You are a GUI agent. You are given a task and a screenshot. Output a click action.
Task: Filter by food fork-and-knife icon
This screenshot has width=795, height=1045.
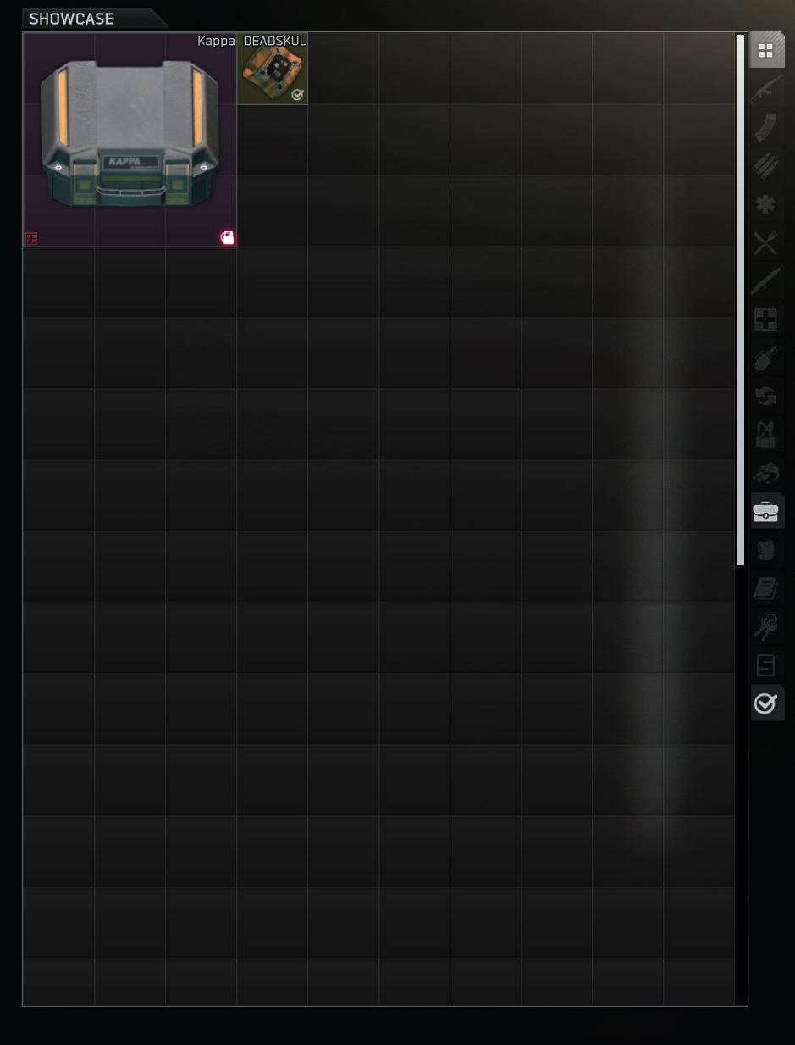coord(766,243)
